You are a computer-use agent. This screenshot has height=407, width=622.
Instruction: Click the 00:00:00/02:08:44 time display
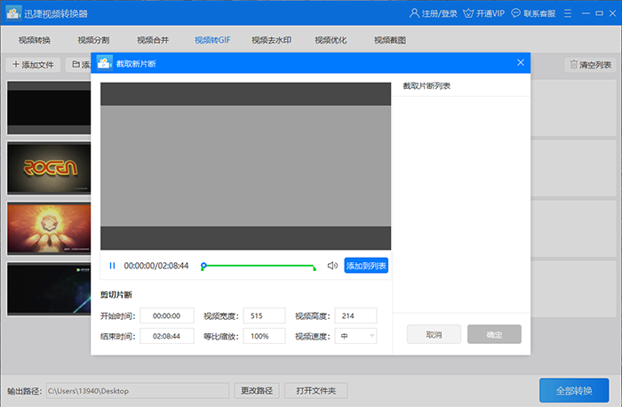(x=156, y=266)
